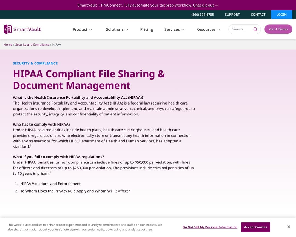Select the HIPAA breadcrumb text
Screen dimensions: 296x237
coord(56,44)
